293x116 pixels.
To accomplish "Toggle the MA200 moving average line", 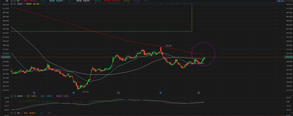I will [112, 1].
